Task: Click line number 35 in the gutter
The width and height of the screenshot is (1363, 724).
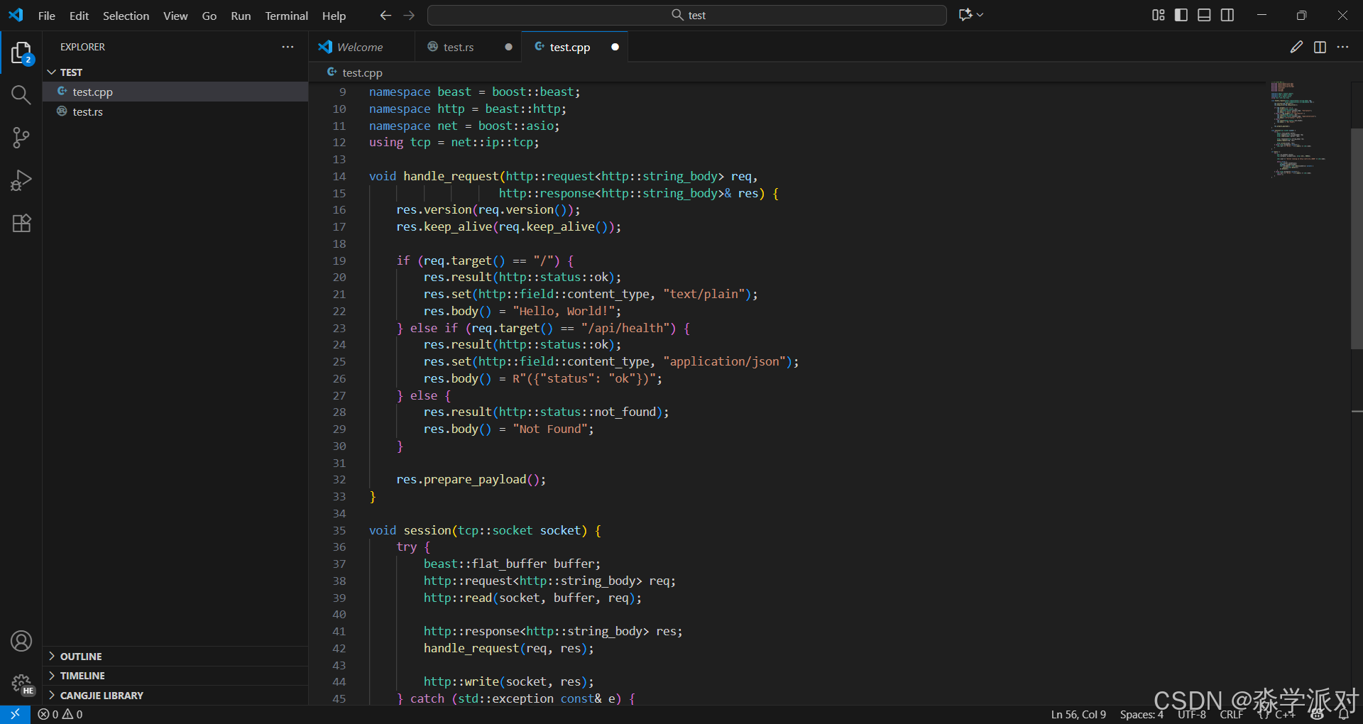Action: click(339, 530)
